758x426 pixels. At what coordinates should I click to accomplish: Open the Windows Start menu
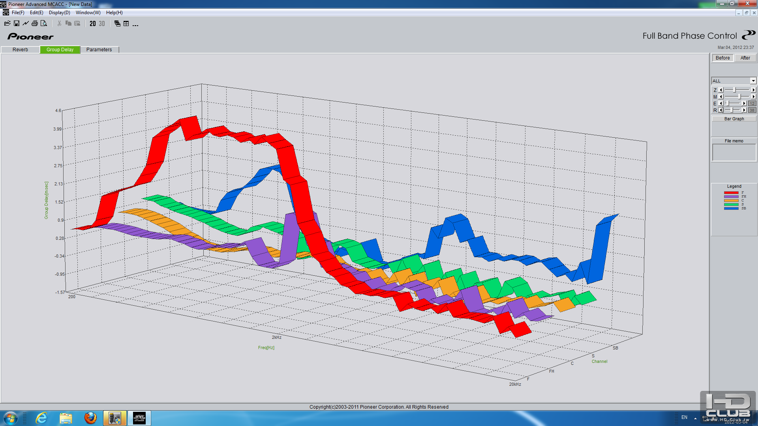pyautogui.click(x=10, y=418)
